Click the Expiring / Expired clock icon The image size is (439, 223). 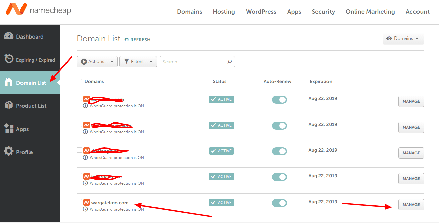click(x=9, y=59)
